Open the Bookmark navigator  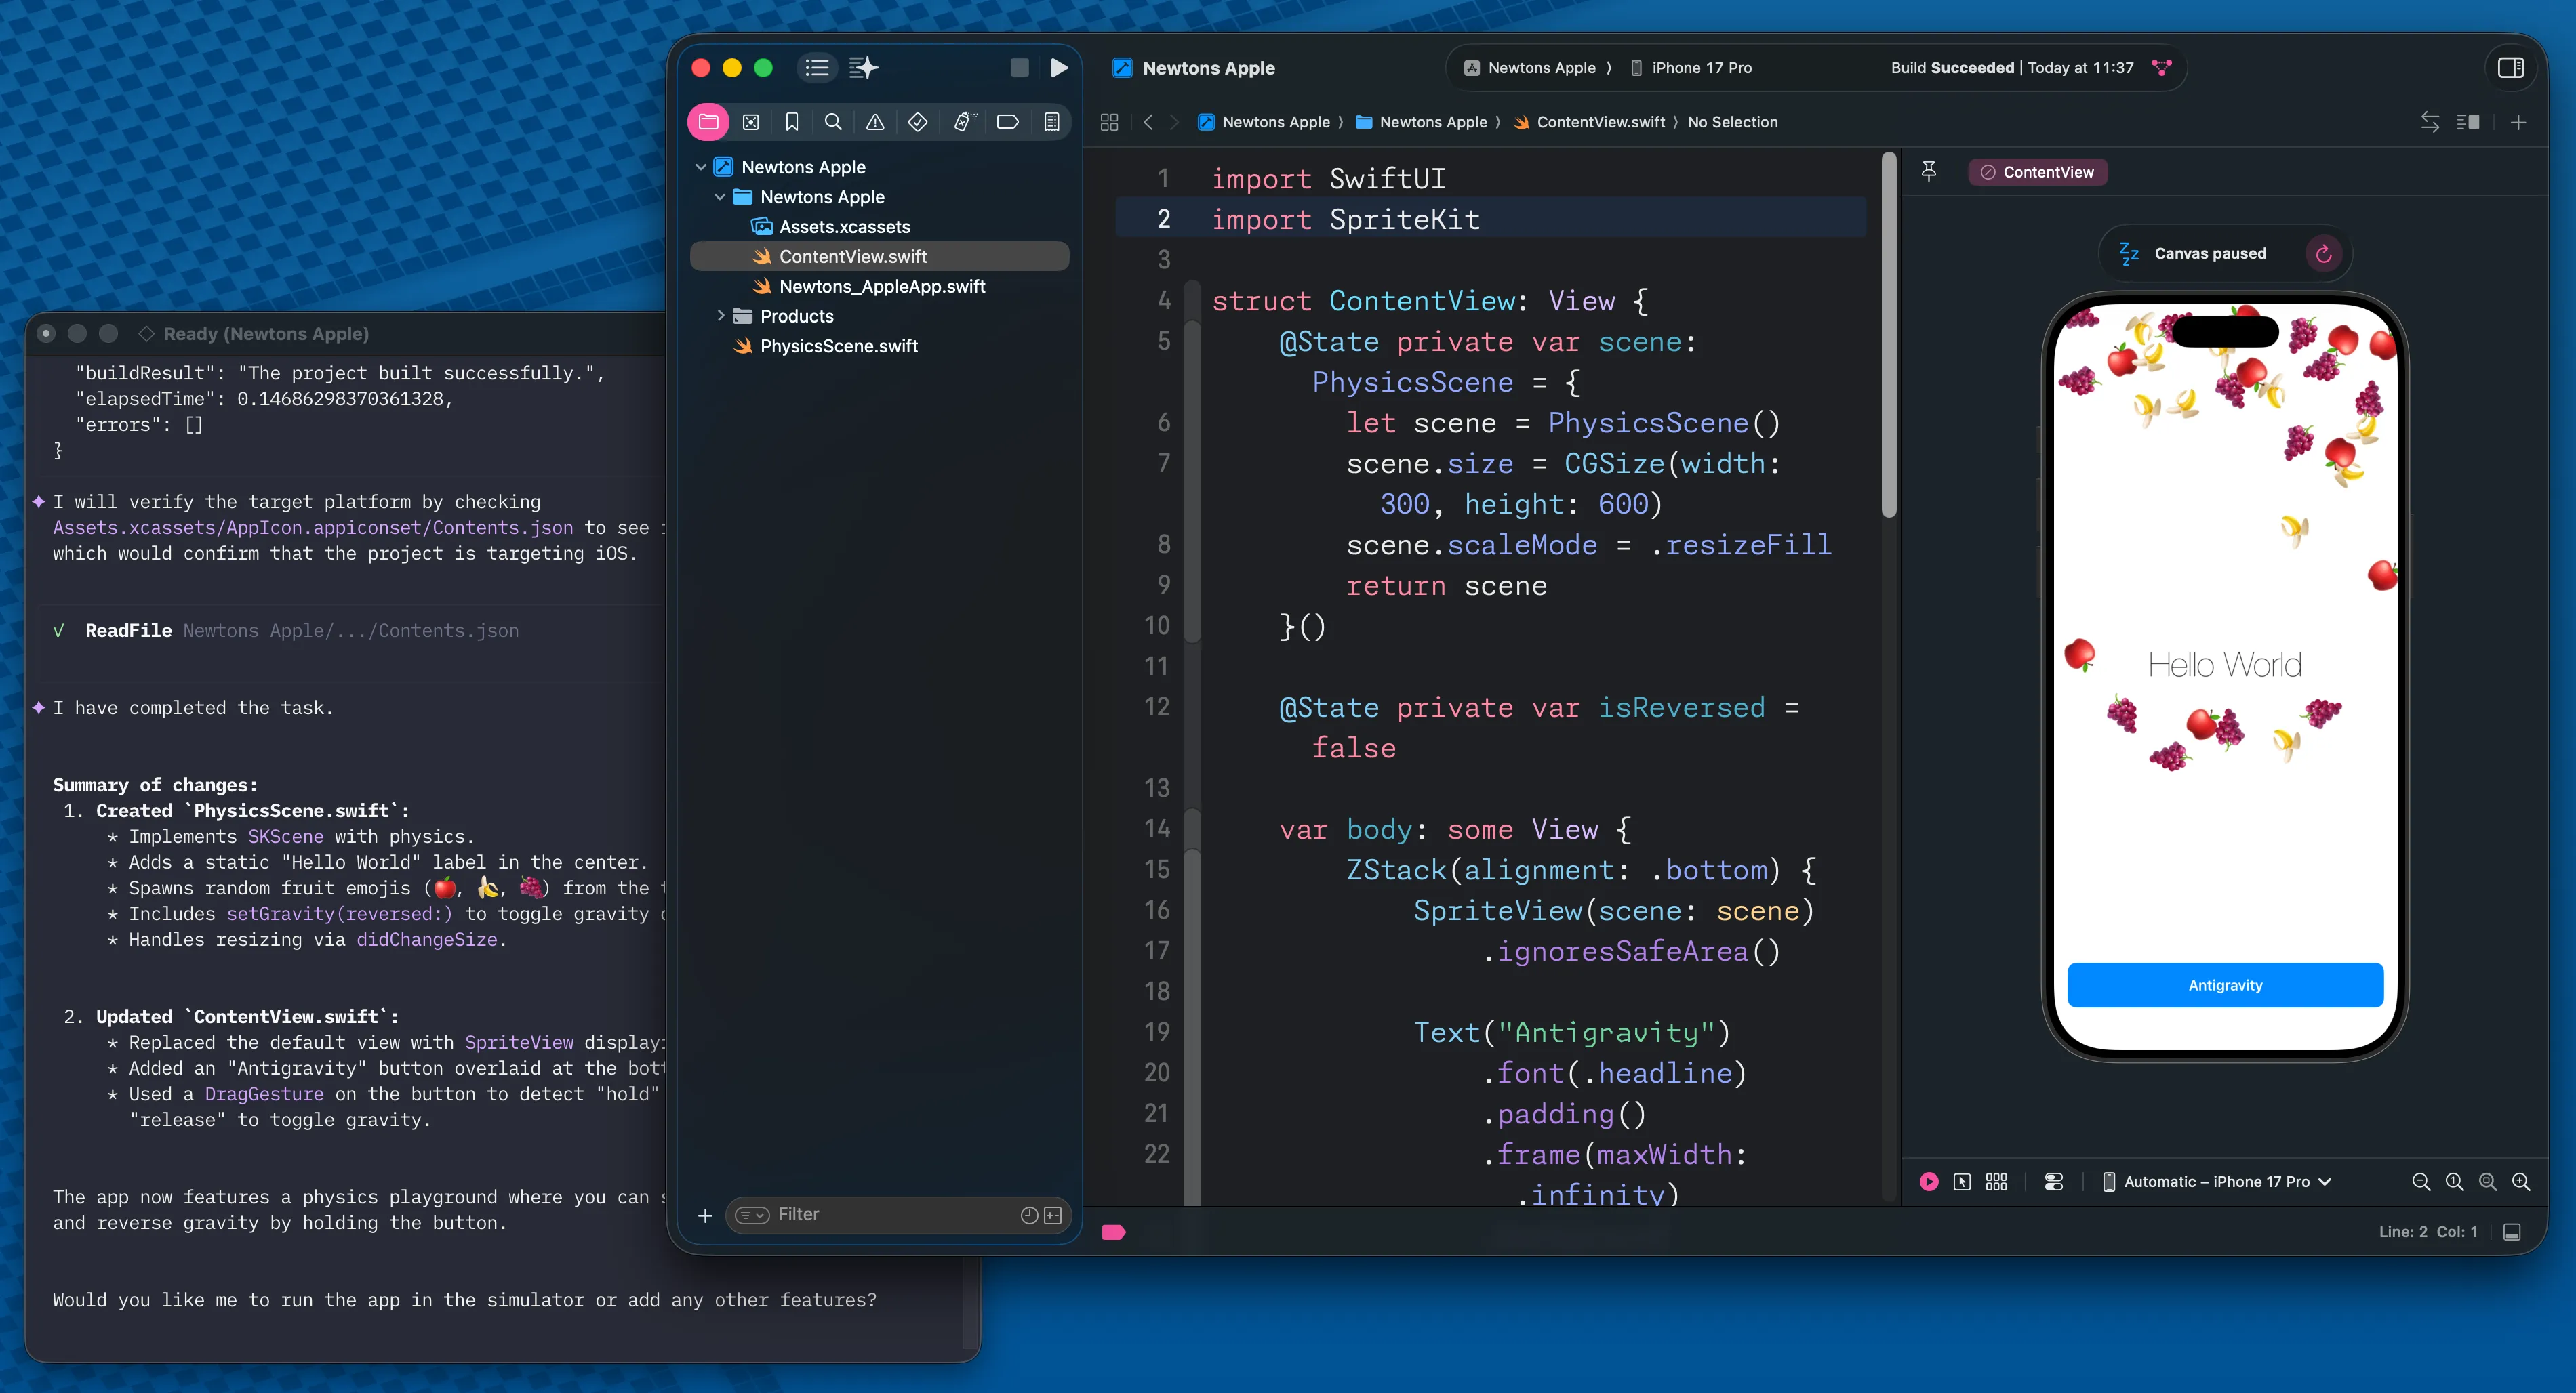(792, 122)
